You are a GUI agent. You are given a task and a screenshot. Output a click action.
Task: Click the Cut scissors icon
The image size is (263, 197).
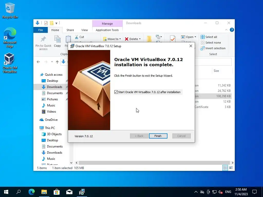point(77,37)
